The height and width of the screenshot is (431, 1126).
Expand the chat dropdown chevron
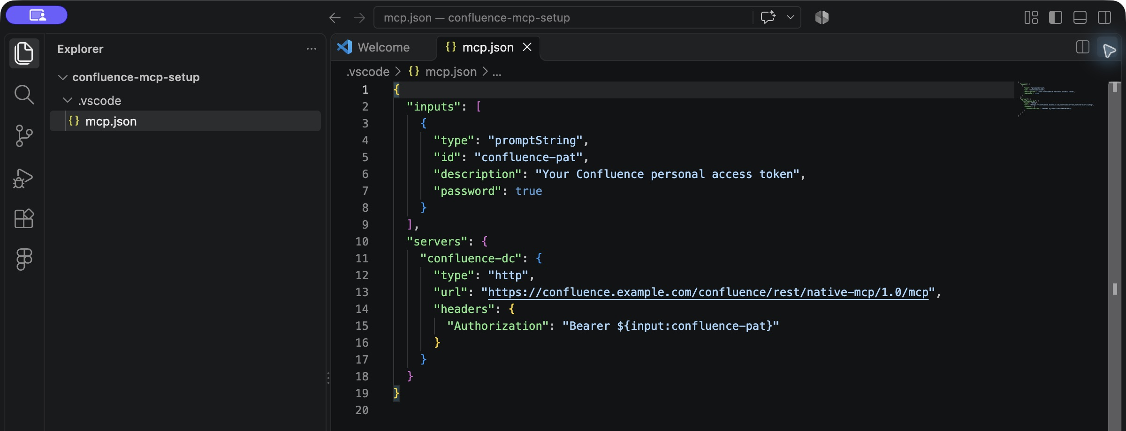pyautogui.click(x=791, y=17)
